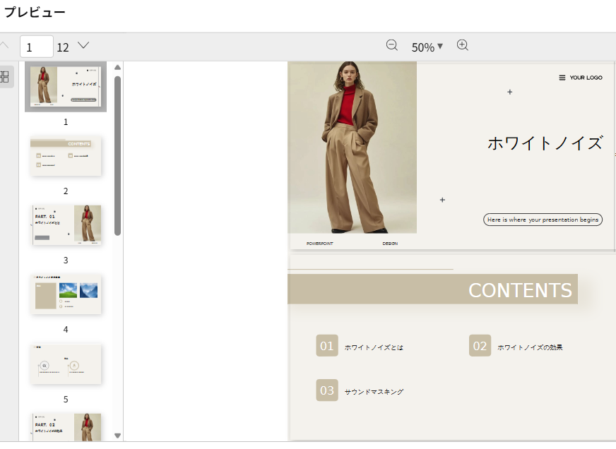Go to the next page with the down chevron
616x449 pixels.
[x=83, y=45]
